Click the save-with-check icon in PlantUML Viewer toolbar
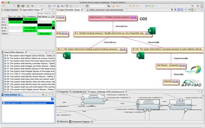205x128 pixels. tap(189, 10)
